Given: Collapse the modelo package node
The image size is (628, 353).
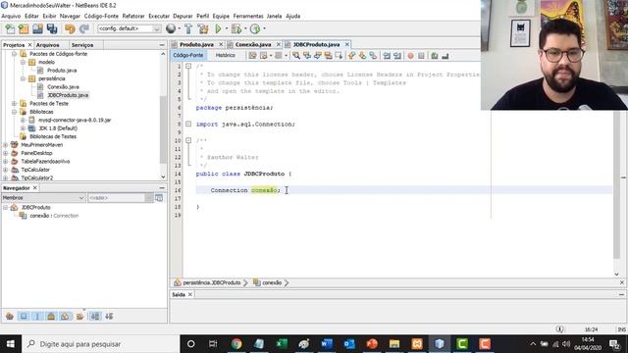Looking at the screenshot, I should click(23, 62).
